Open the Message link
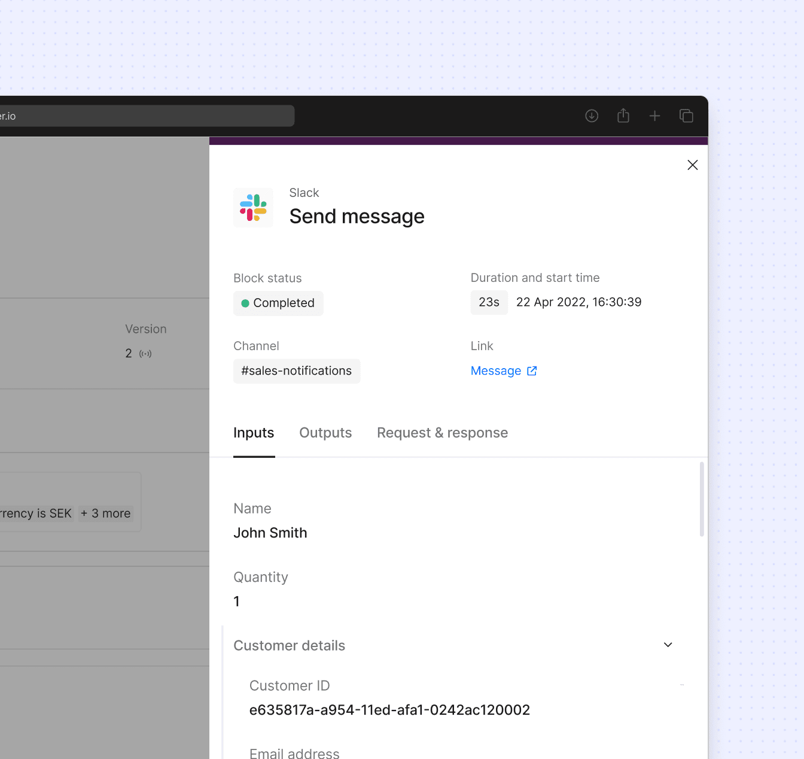Viewport: 804px width, 759px height. pos(496,371)
